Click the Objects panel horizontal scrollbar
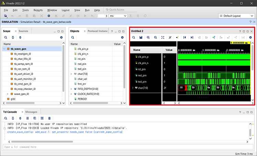The image size is (257, 156). tap(90, 103)
